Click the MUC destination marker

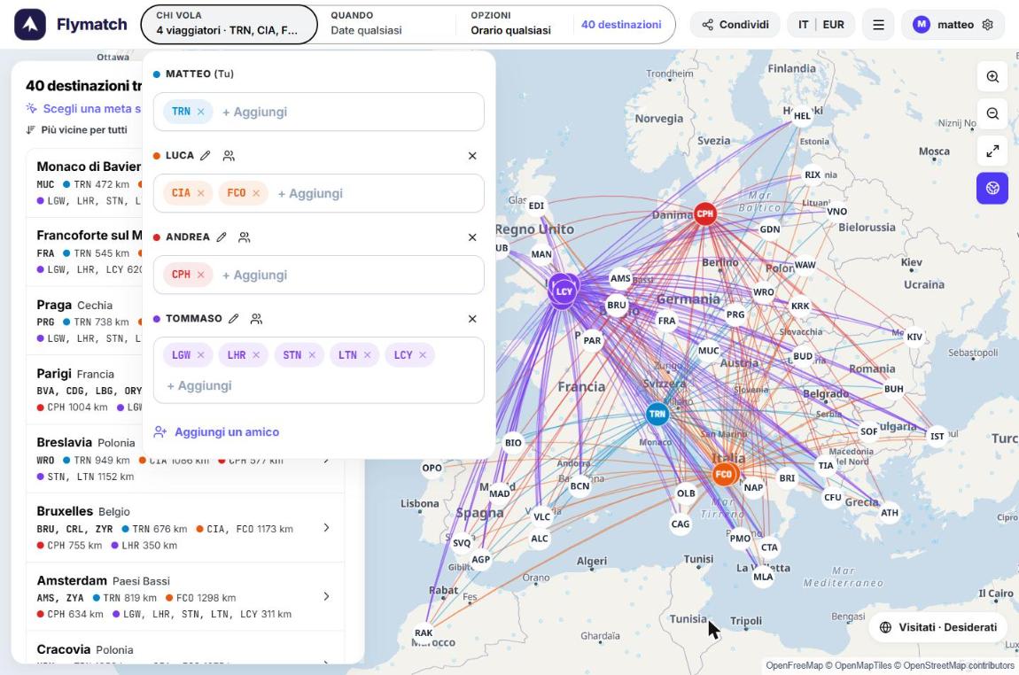click(x=708, y=350)
